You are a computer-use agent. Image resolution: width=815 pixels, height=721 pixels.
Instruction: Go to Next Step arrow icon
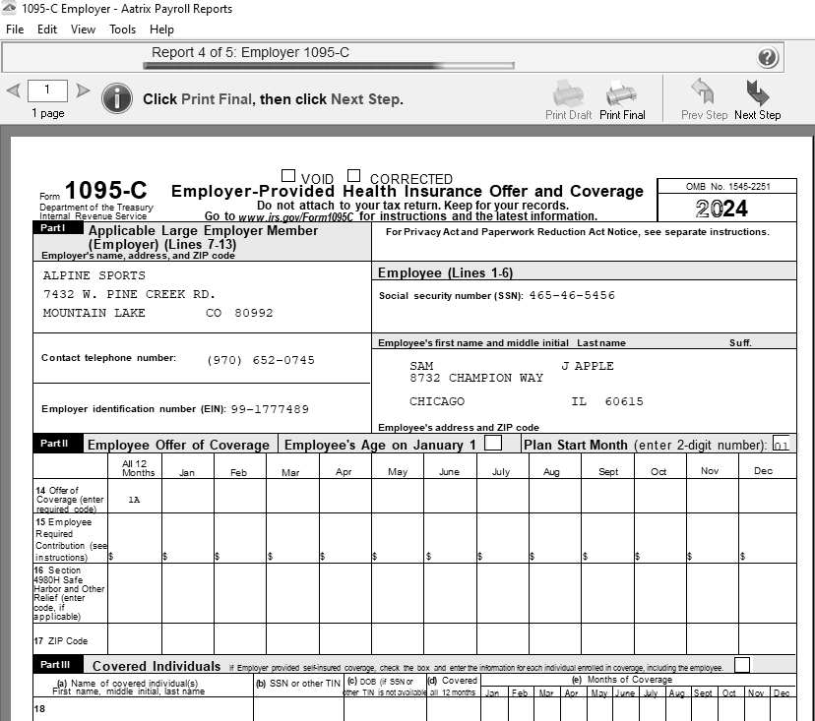(x=757, y=92)
